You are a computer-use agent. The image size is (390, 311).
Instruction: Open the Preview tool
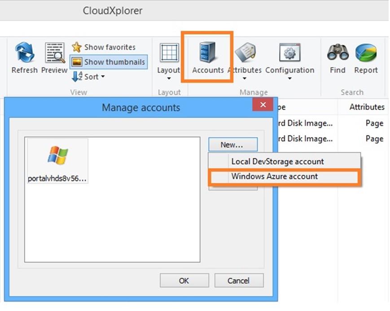[x=54, y=58]
